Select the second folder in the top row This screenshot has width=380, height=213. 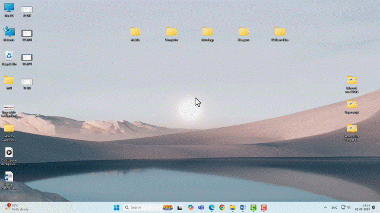pyautogui.click(x=172, y=34)
